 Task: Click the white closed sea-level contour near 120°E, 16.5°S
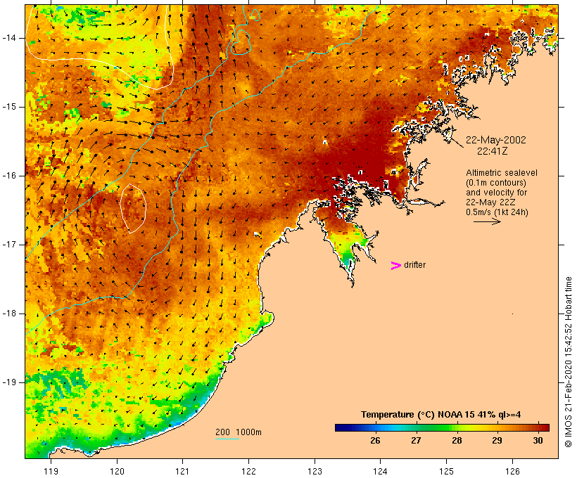click(133, 209)
